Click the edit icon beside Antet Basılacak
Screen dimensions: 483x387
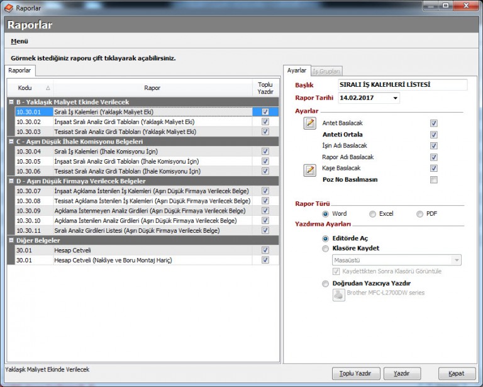309,123
